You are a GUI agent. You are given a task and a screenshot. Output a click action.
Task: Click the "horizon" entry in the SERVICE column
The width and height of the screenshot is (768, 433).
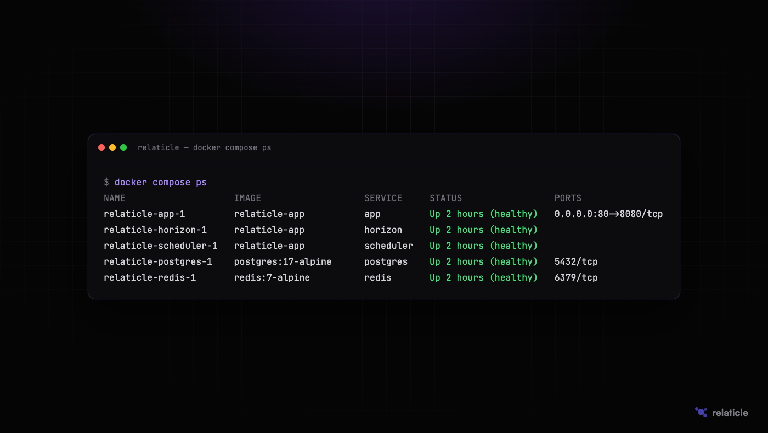pyautogui.click(x=383, y=230)
